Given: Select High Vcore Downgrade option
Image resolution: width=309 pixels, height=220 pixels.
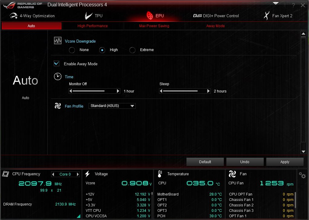Looking at the screenshot, I should tap(102, 50).
